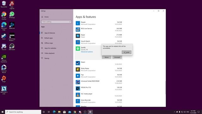Click the grey Uninstall button beside Move
Viewport: 202px width, 114px height.
pos(117,57)
